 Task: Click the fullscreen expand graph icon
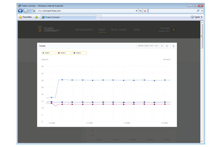(167, 46)
